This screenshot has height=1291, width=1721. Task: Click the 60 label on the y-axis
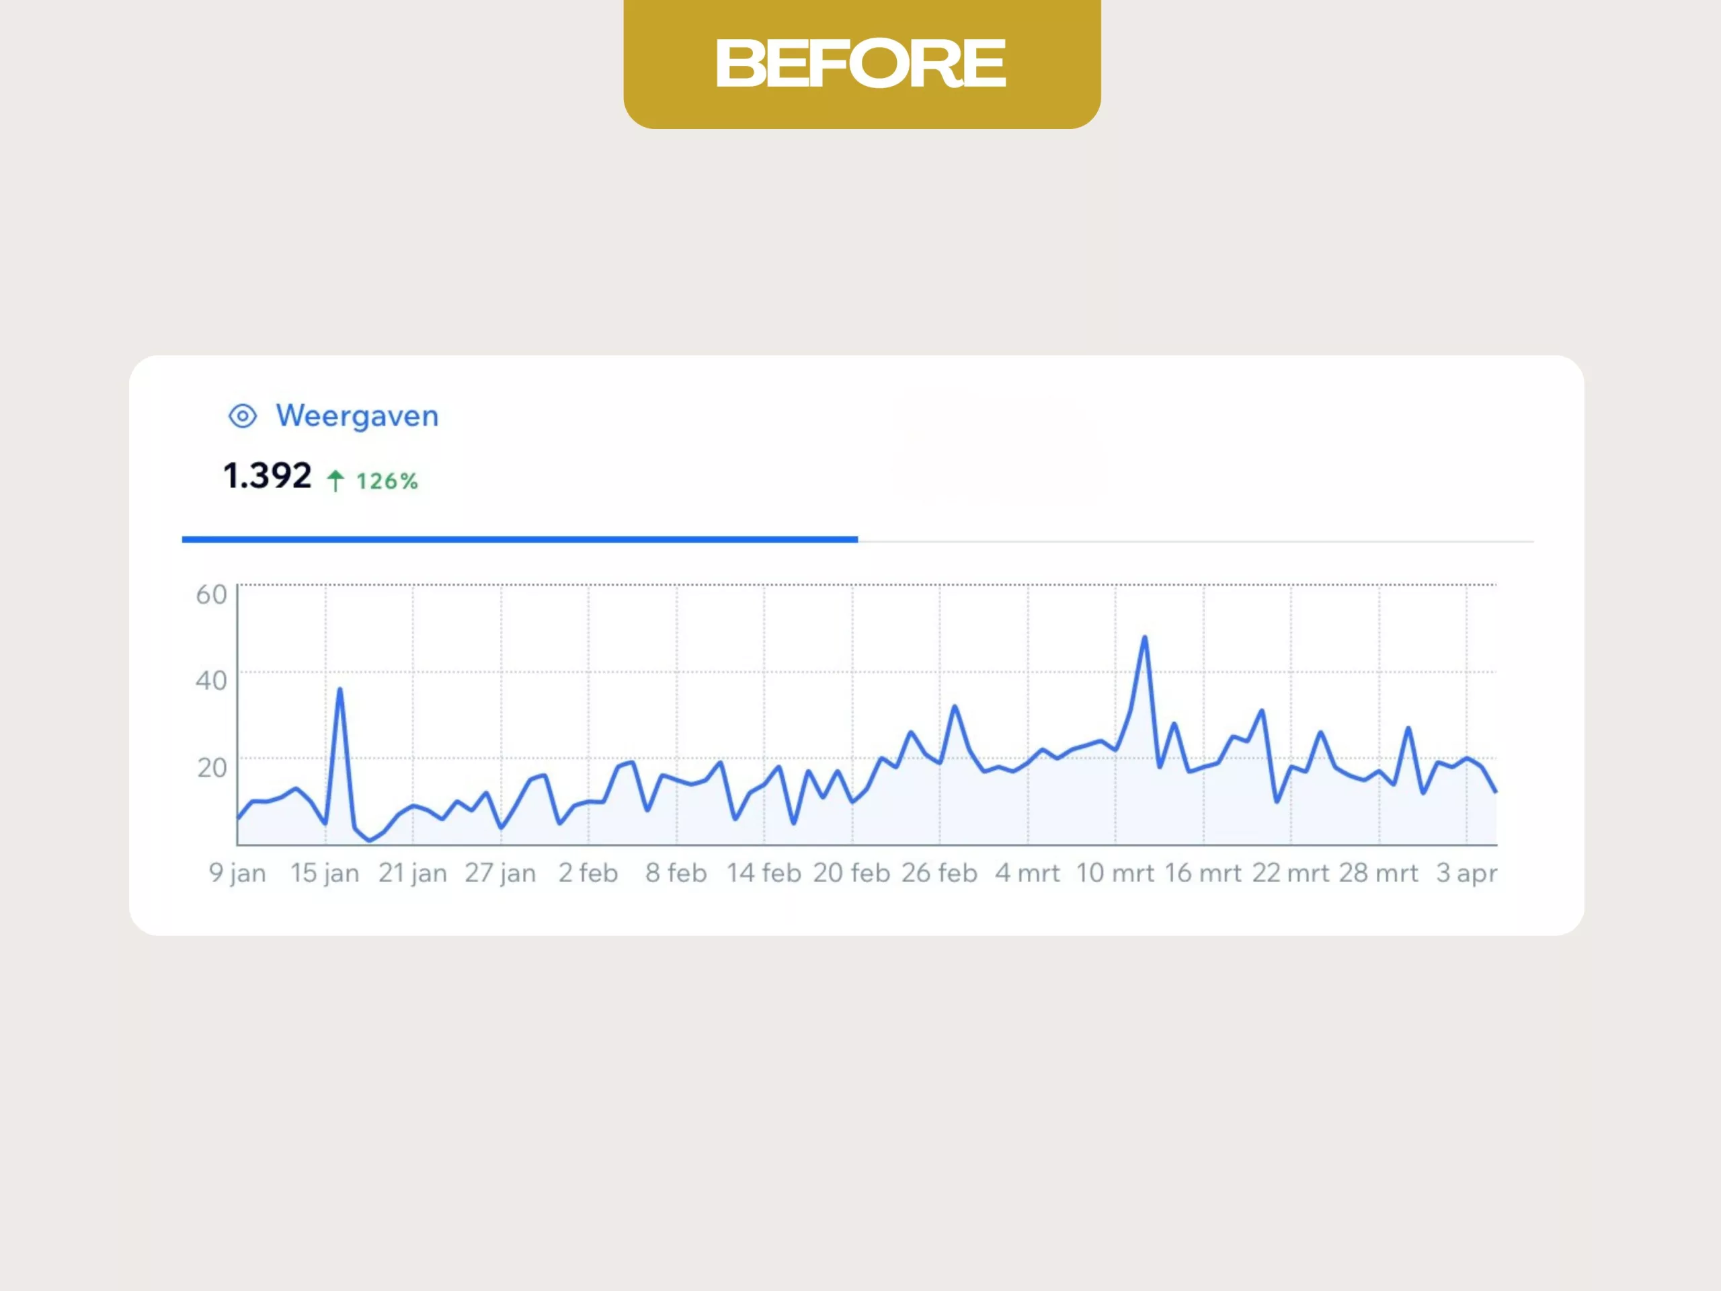(x=211, y=594)
